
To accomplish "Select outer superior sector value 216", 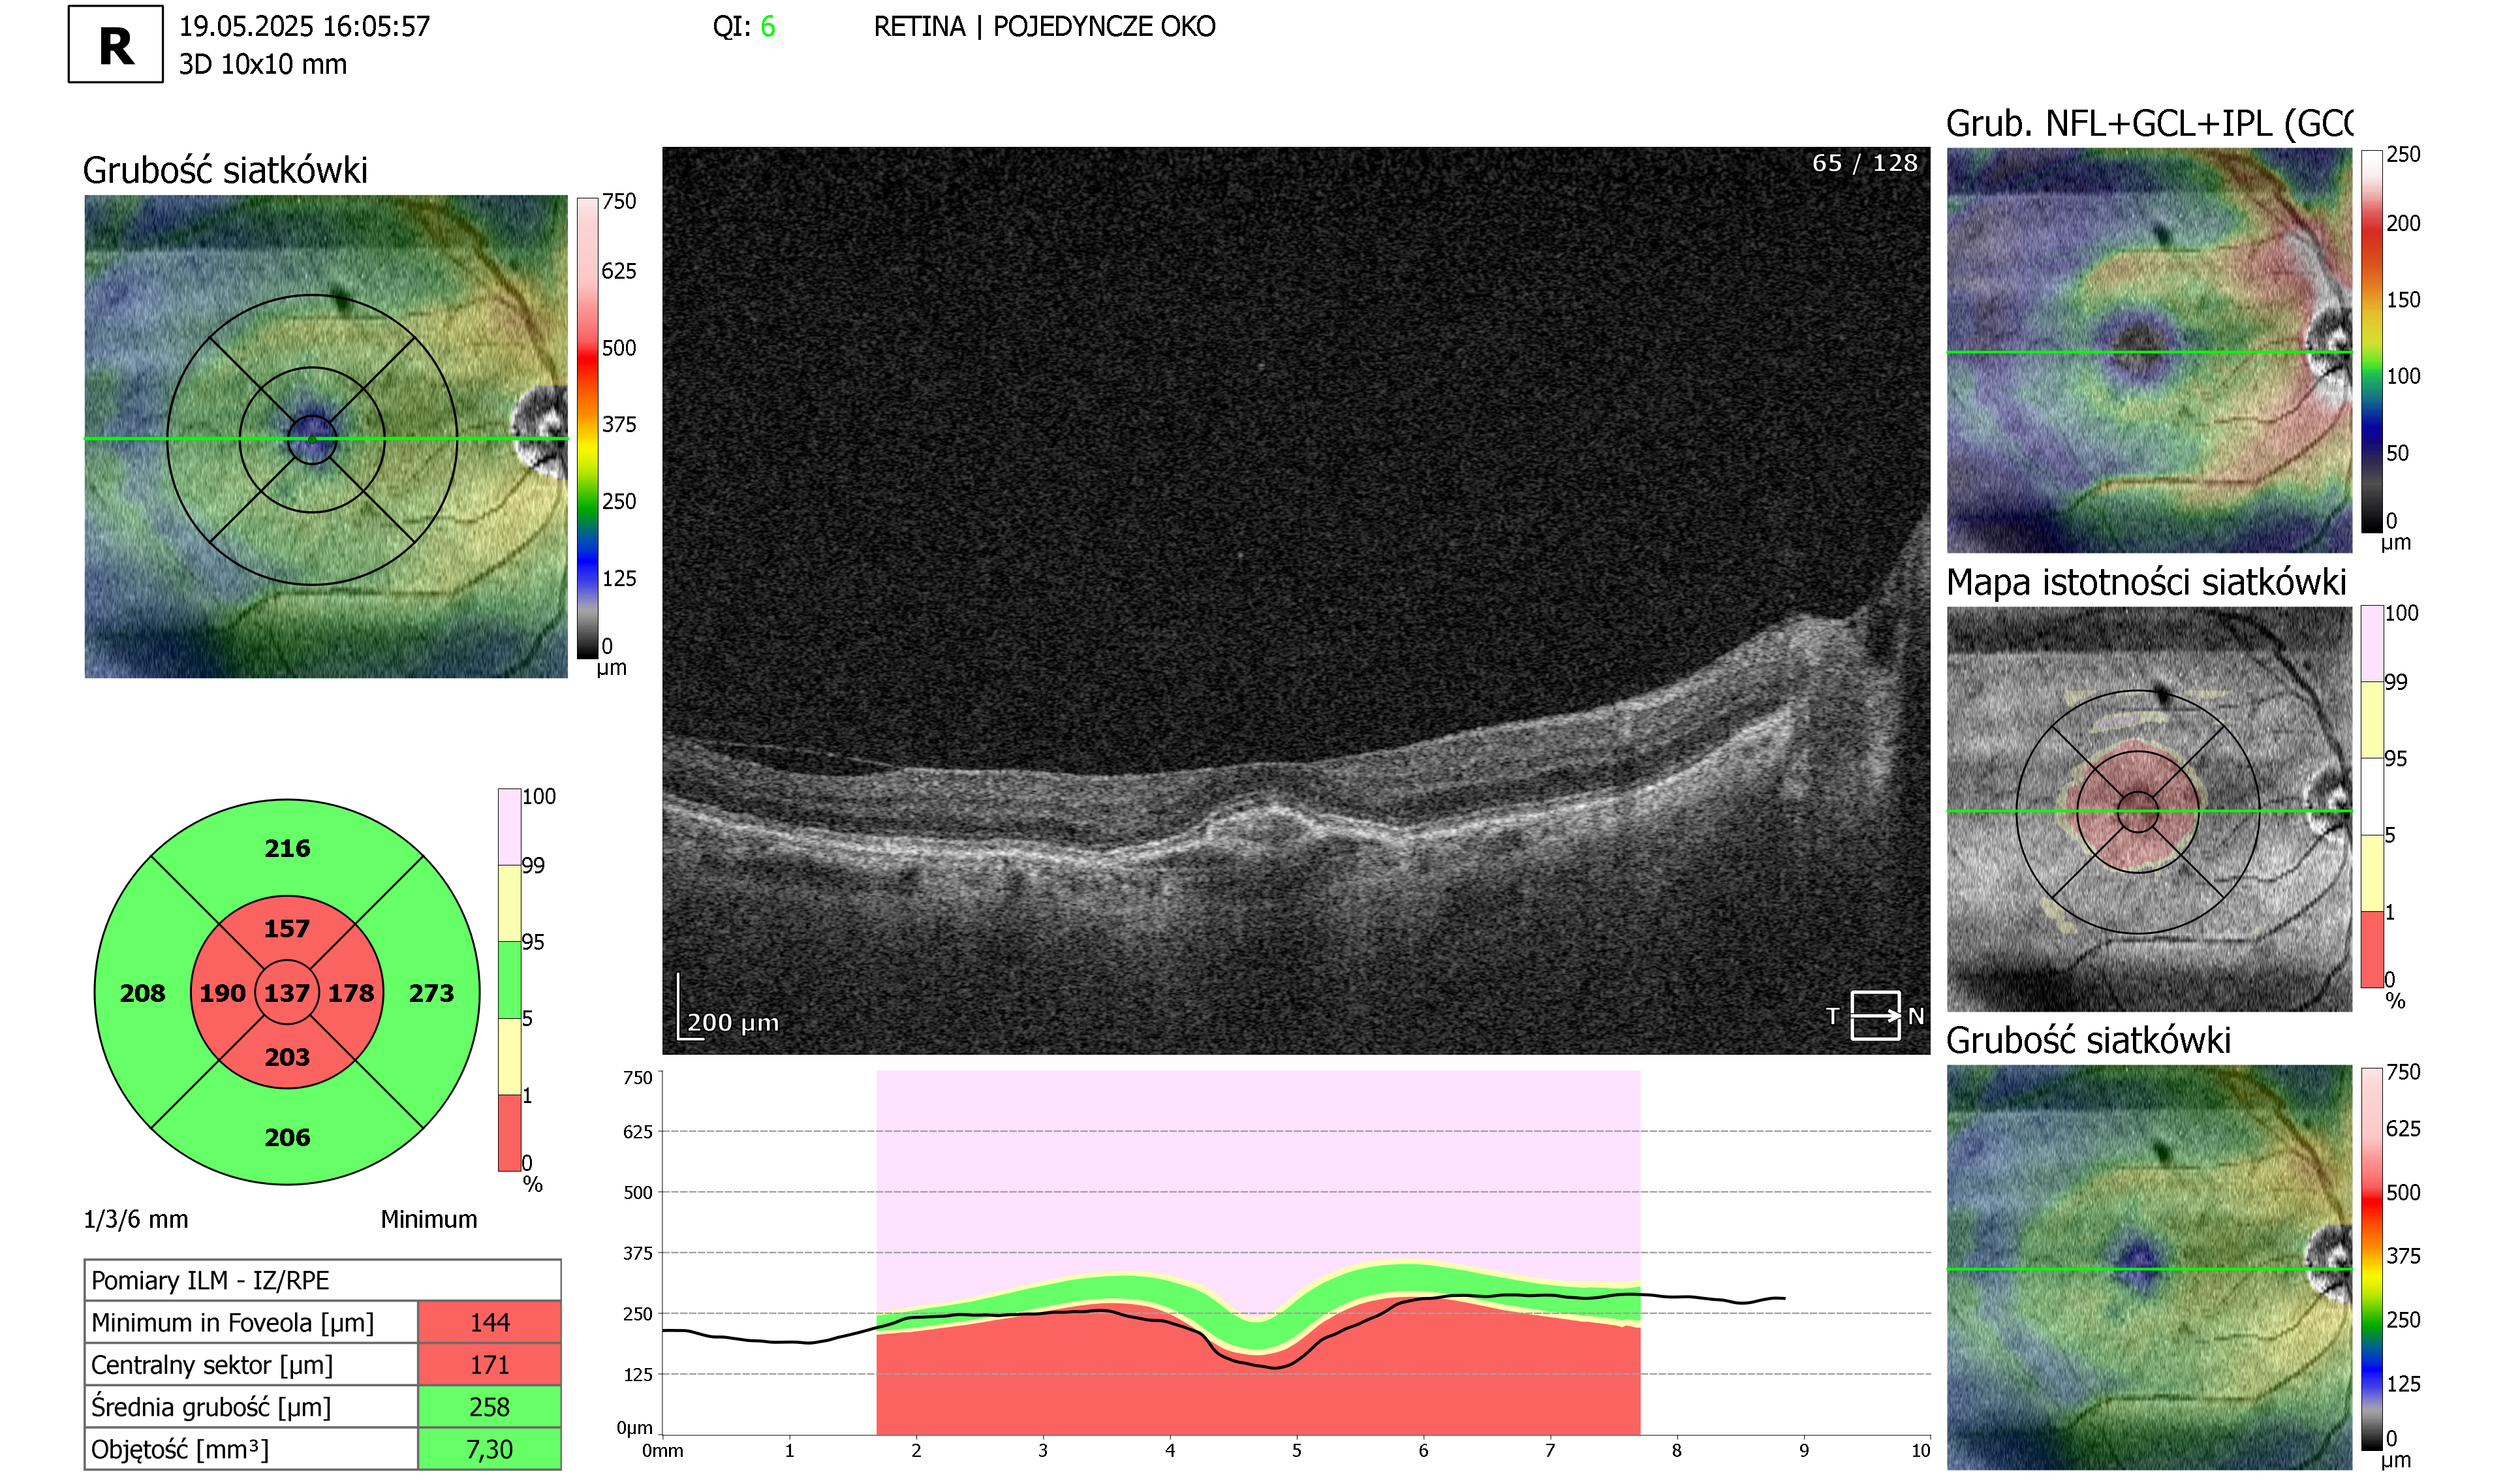I will [x=287, y=848].
